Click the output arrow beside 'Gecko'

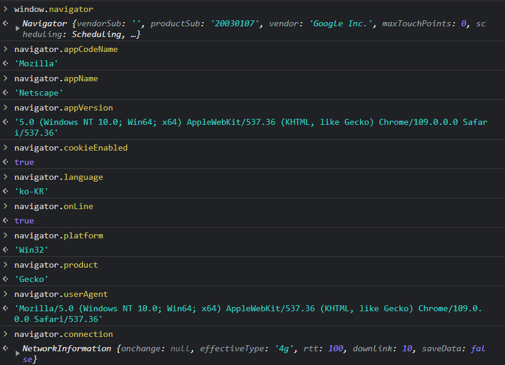pyautogui.click(x=5, y=279)
